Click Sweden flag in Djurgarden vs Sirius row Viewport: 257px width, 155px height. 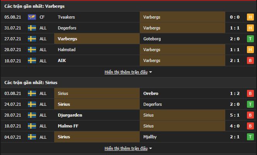[32, 115]
